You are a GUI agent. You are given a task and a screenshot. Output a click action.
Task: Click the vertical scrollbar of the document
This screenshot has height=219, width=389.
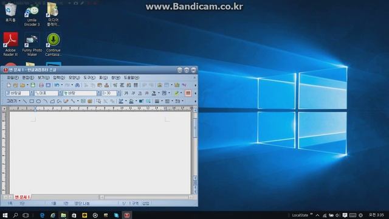pyautogui.click(x=195, y=144)
